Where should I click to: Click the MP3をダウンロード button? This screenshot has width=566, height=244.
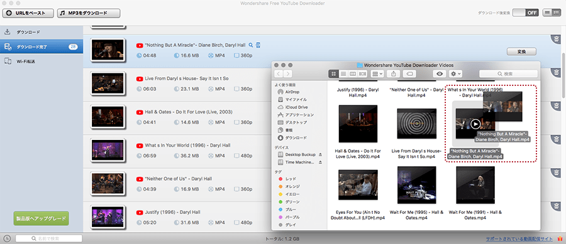click(89, 13)
